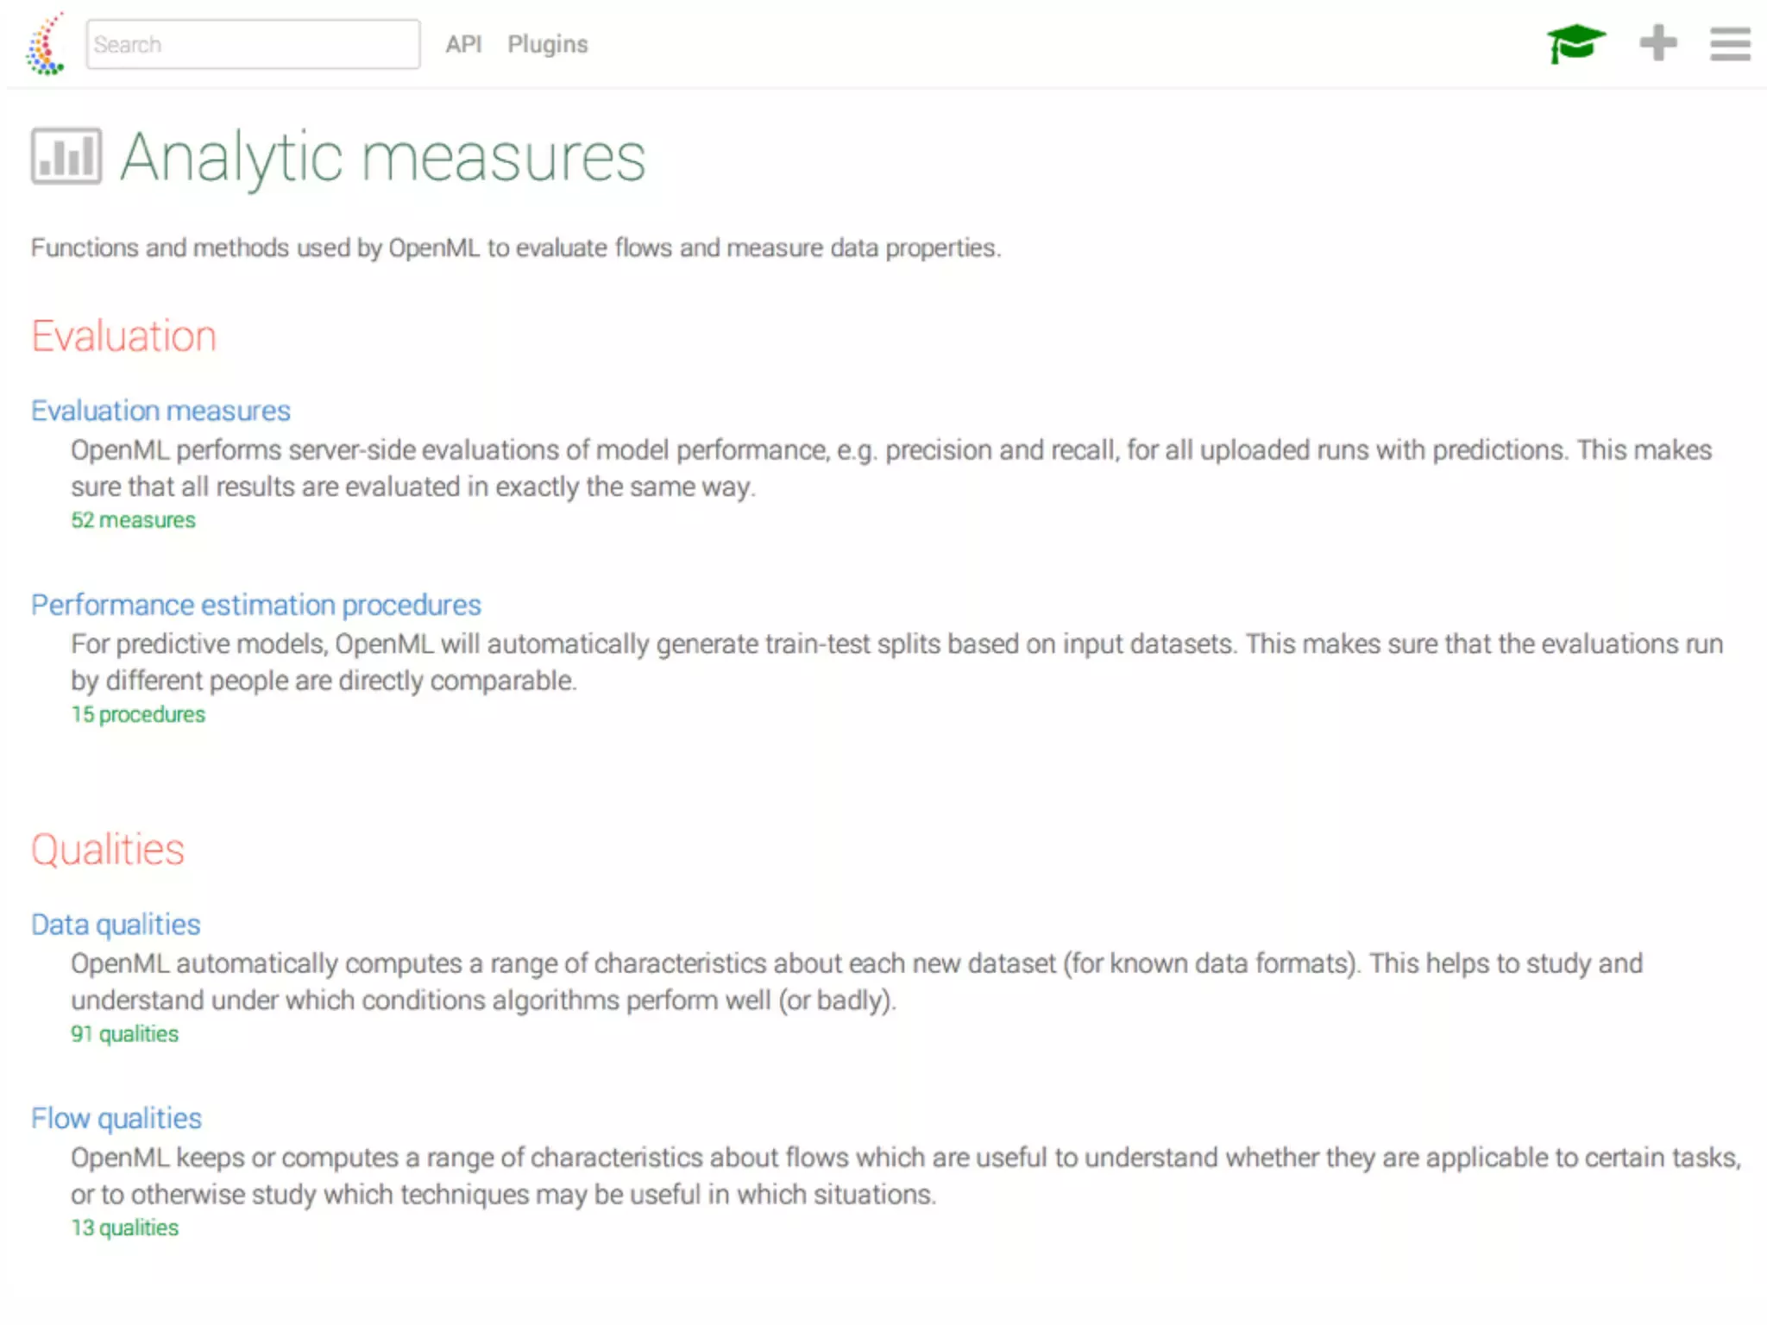View the 15 procedures count link

(x=138, y=714)
